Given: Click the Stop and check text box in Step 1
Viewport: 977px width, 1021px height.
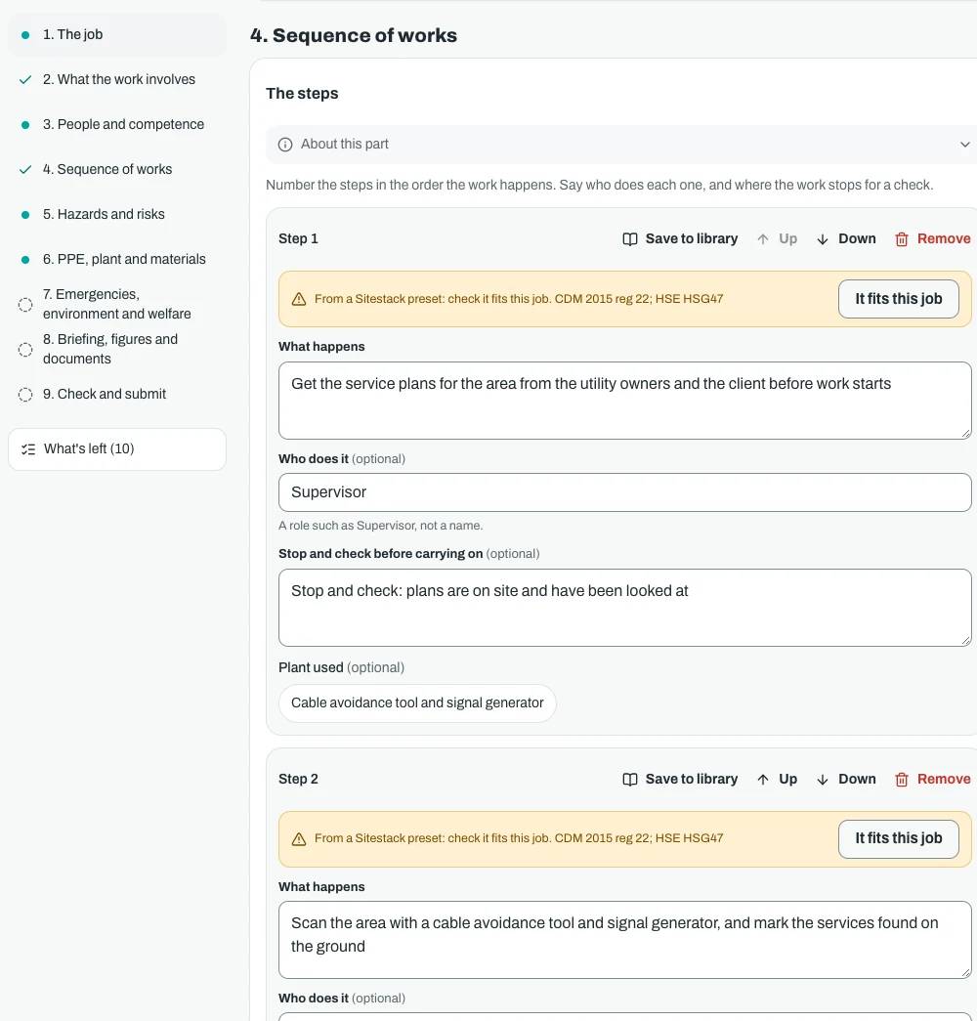Looking at the screenshot, I should (x=624, y=608).
